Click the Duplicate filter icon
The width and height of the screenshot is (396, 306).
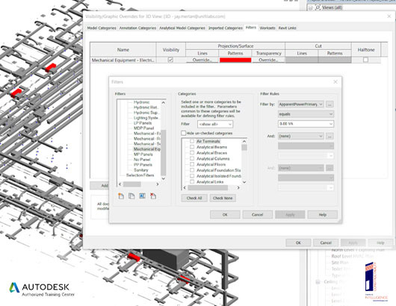tap(132, 196)
